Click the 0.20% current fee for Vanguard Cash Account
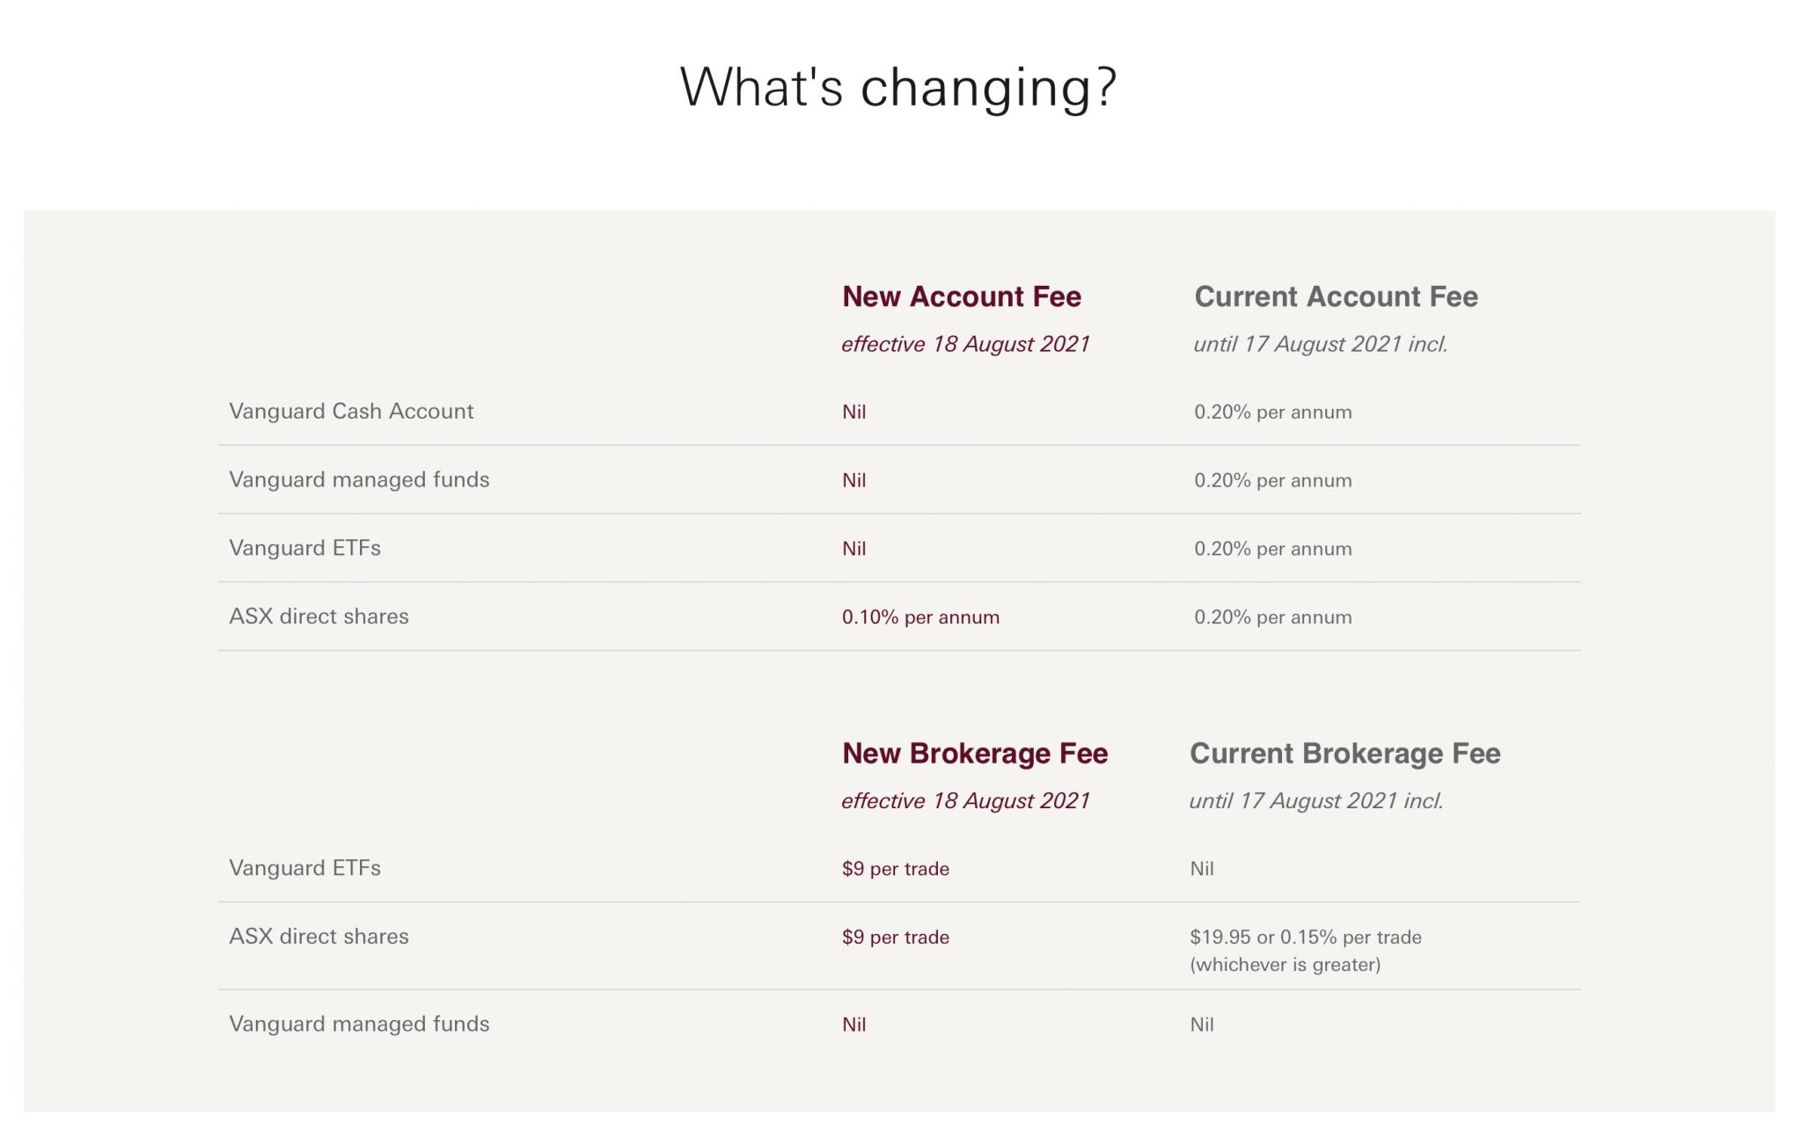This screenshot has height=1131, width=1802. pyautogui.click(x=1272, y=412)
